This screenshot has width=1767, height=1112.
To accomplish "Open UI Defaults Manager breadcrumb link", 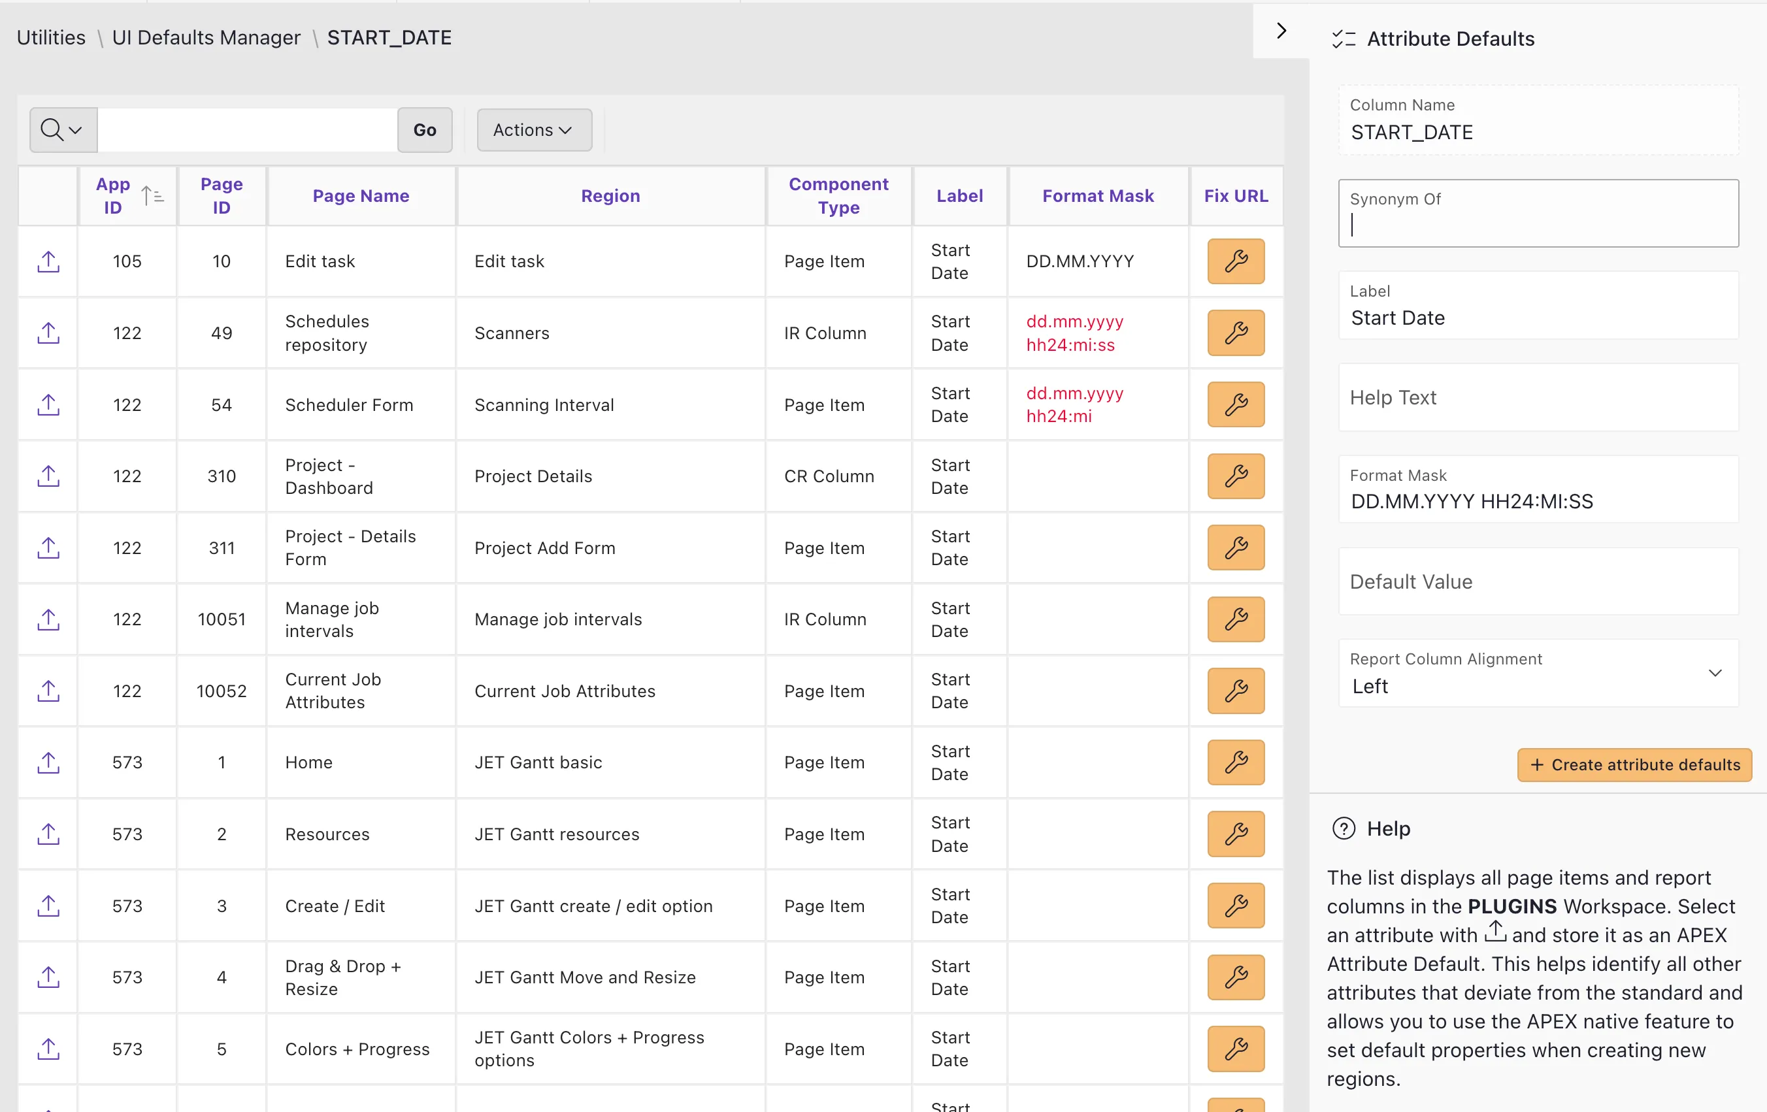I will 206,37.
